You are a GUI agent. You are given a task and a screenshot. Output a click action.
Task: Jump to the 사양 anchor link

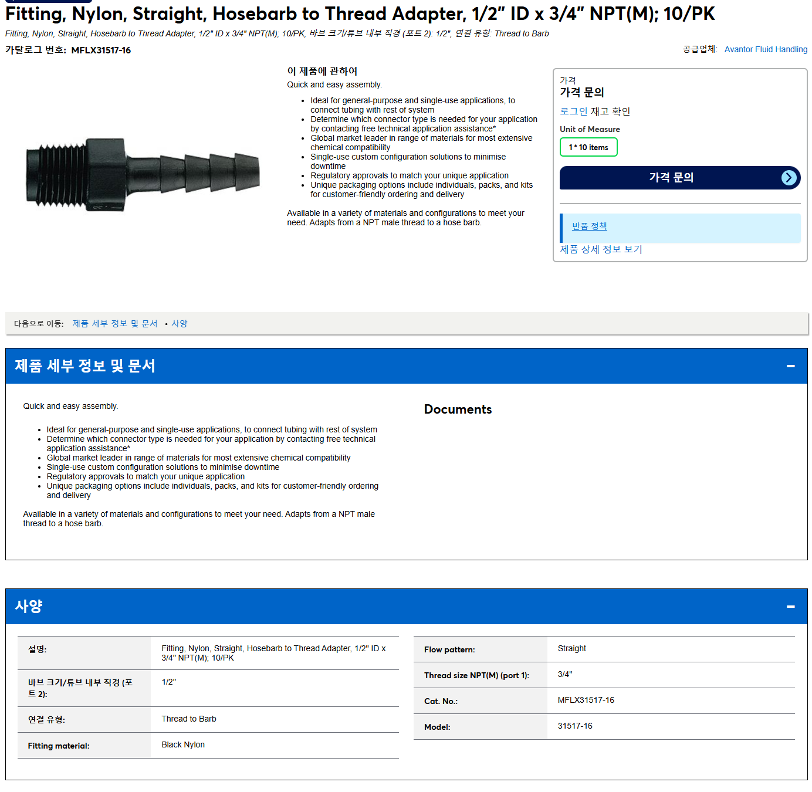(x=180, y=324)
